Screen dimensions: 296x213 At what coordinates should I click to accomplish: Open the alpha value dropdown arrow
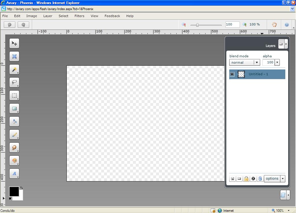(277, 63)
